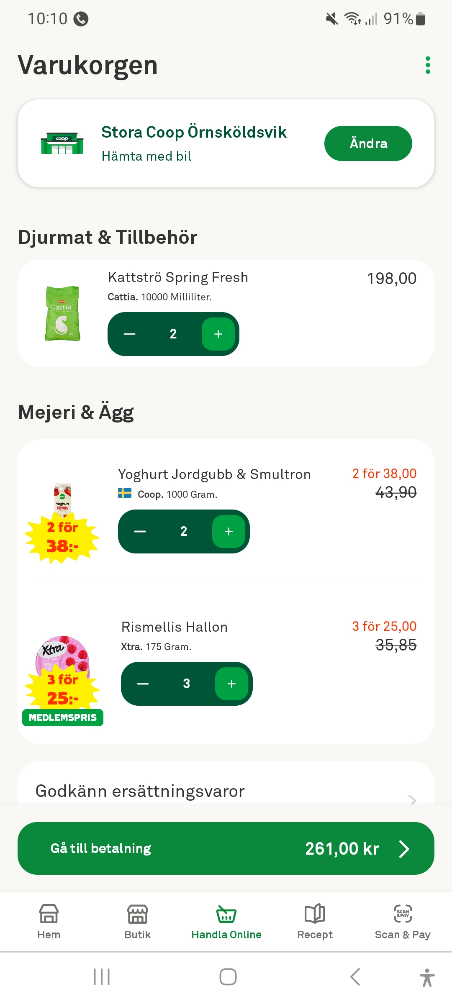Open the Butik tab

(x=138, y=922)
